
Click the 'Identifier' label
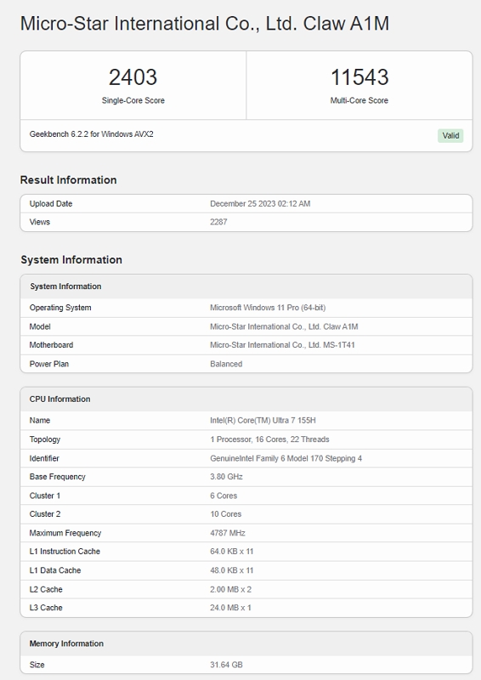click(x=44, y=458)
